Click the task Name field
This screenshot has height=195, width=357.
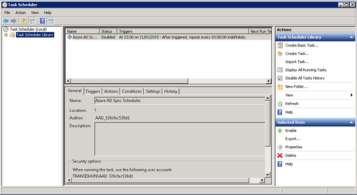click(x=180, y=101)
